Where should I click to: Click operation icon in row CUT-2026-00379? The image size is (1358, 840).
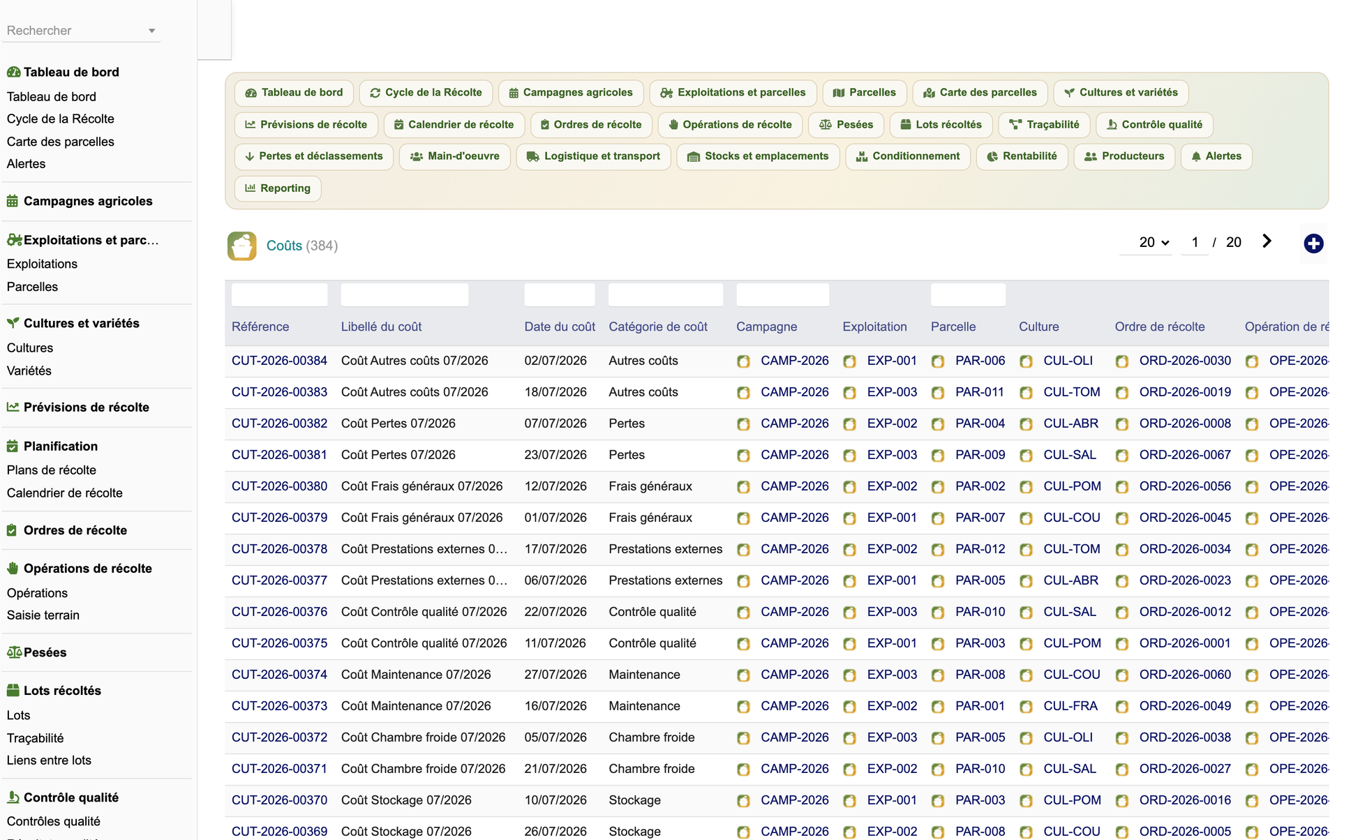(1252, 518)
